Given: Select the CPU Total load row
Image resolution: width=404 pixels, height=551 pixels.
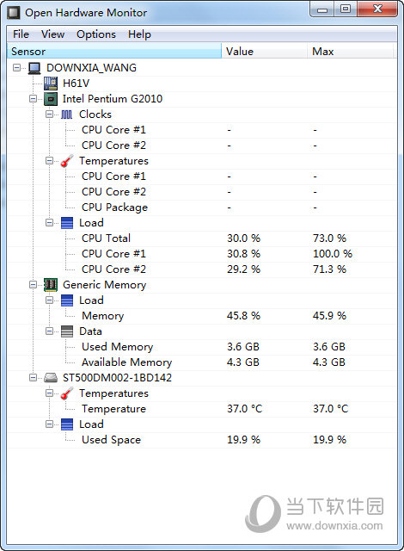Looking at the screenshot, I should [202, 238].
